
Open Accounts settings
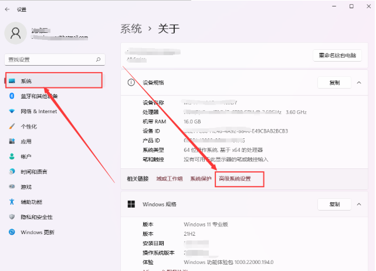pyautogui.click(x=26, y=157)
